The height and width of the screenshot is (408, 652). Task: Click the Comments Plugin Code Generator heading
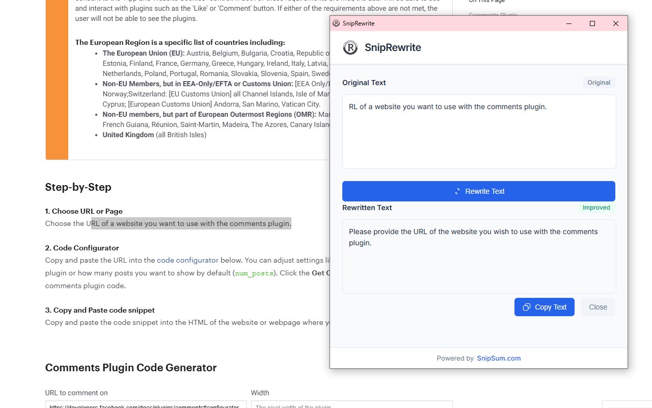click(x=131, y=368)
